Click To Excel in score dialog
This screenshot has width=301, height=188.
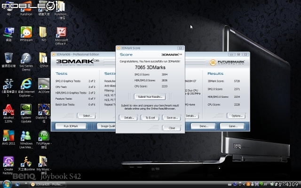(150, 117)
